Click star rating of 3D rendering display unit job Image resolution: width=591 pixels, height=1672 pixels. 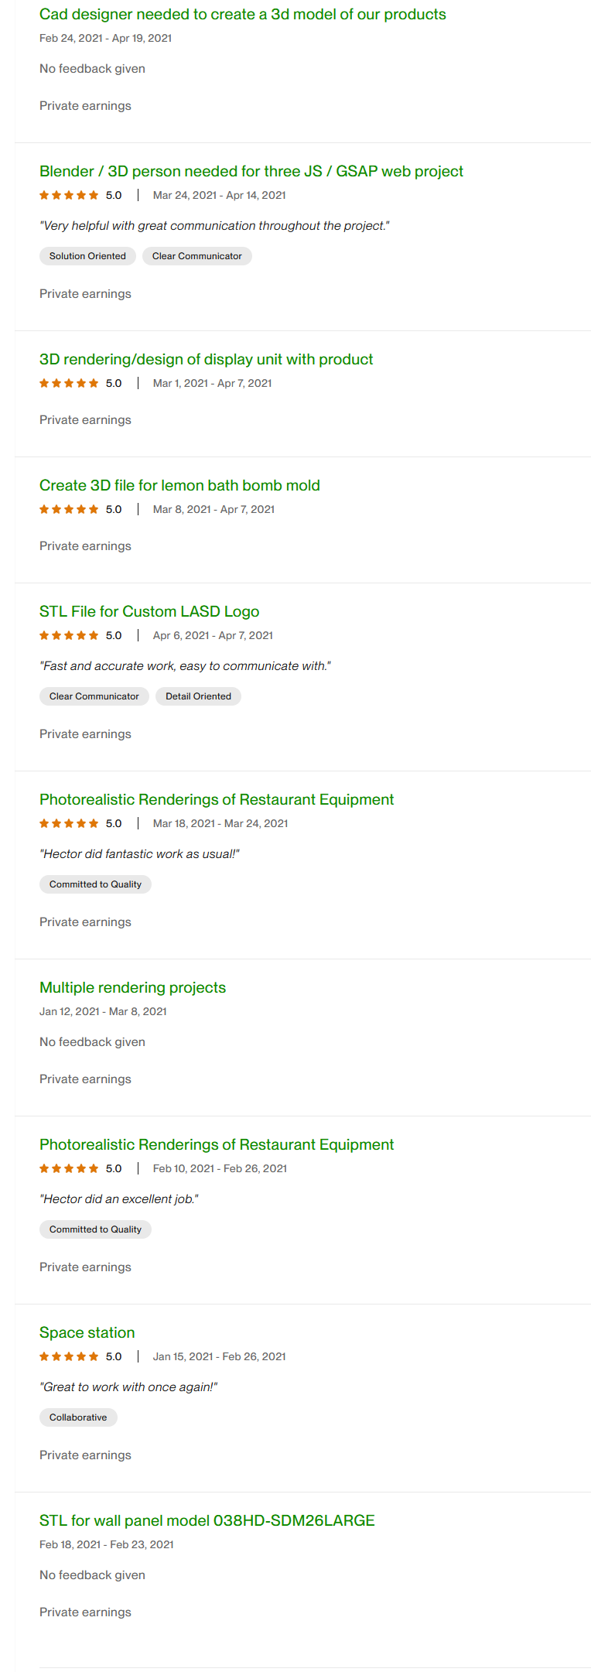[x=69, y=384]
